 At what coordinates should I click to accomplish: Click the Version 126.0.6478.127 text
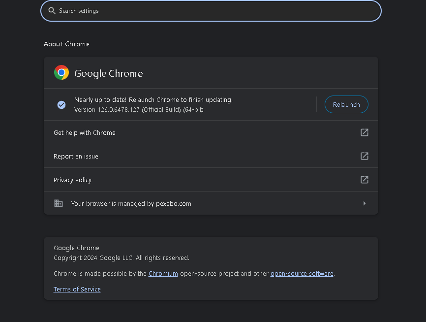tap(139, 110)
